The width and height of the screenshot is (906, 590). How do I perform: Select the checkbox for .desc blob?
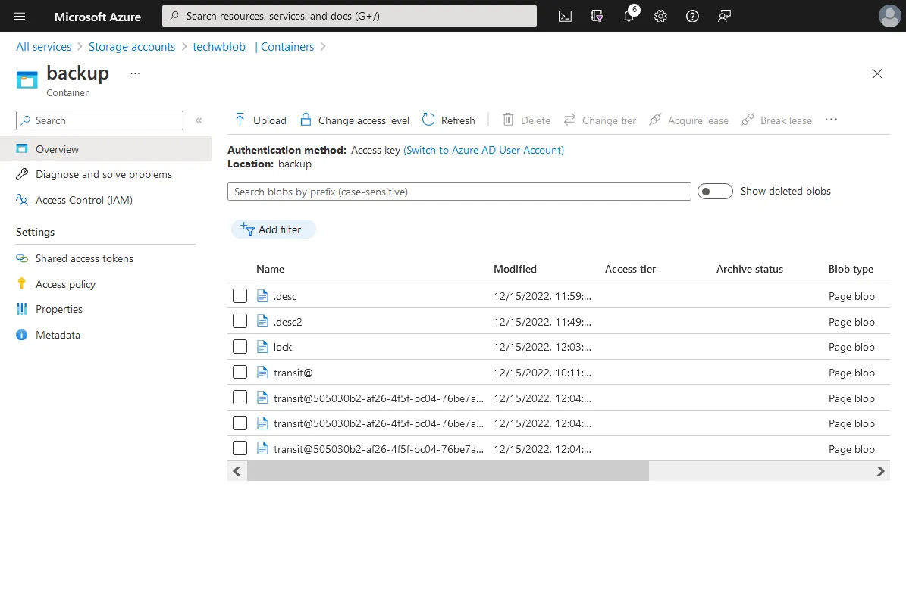pyautogui.click(x=240, y=296)
